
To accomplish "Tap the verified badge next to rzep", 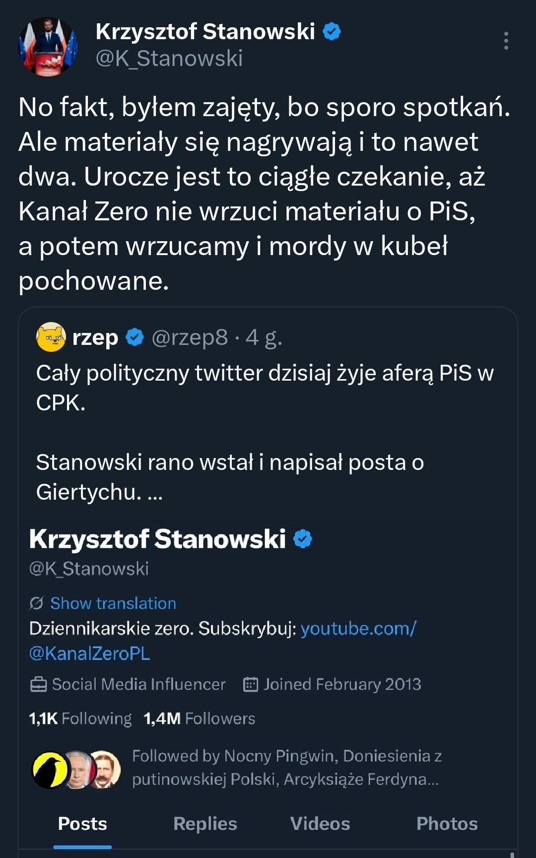I will click(x=134, y=337).
